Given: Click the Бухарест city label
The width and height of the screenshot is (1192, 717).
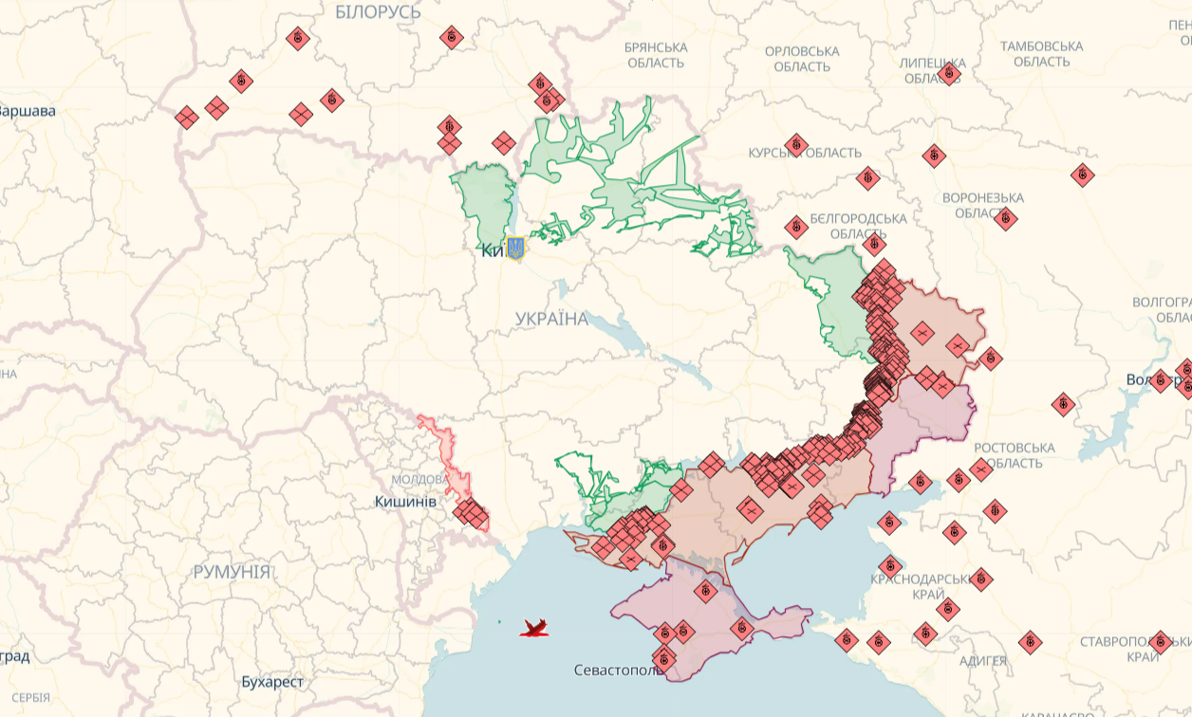Looking at the screenshot, I should 272,682.
